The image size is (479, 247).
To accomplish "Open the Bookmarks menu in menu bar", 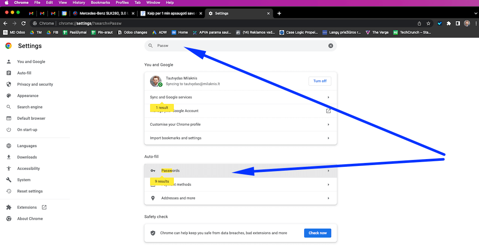I will click(x=100, y=3).
